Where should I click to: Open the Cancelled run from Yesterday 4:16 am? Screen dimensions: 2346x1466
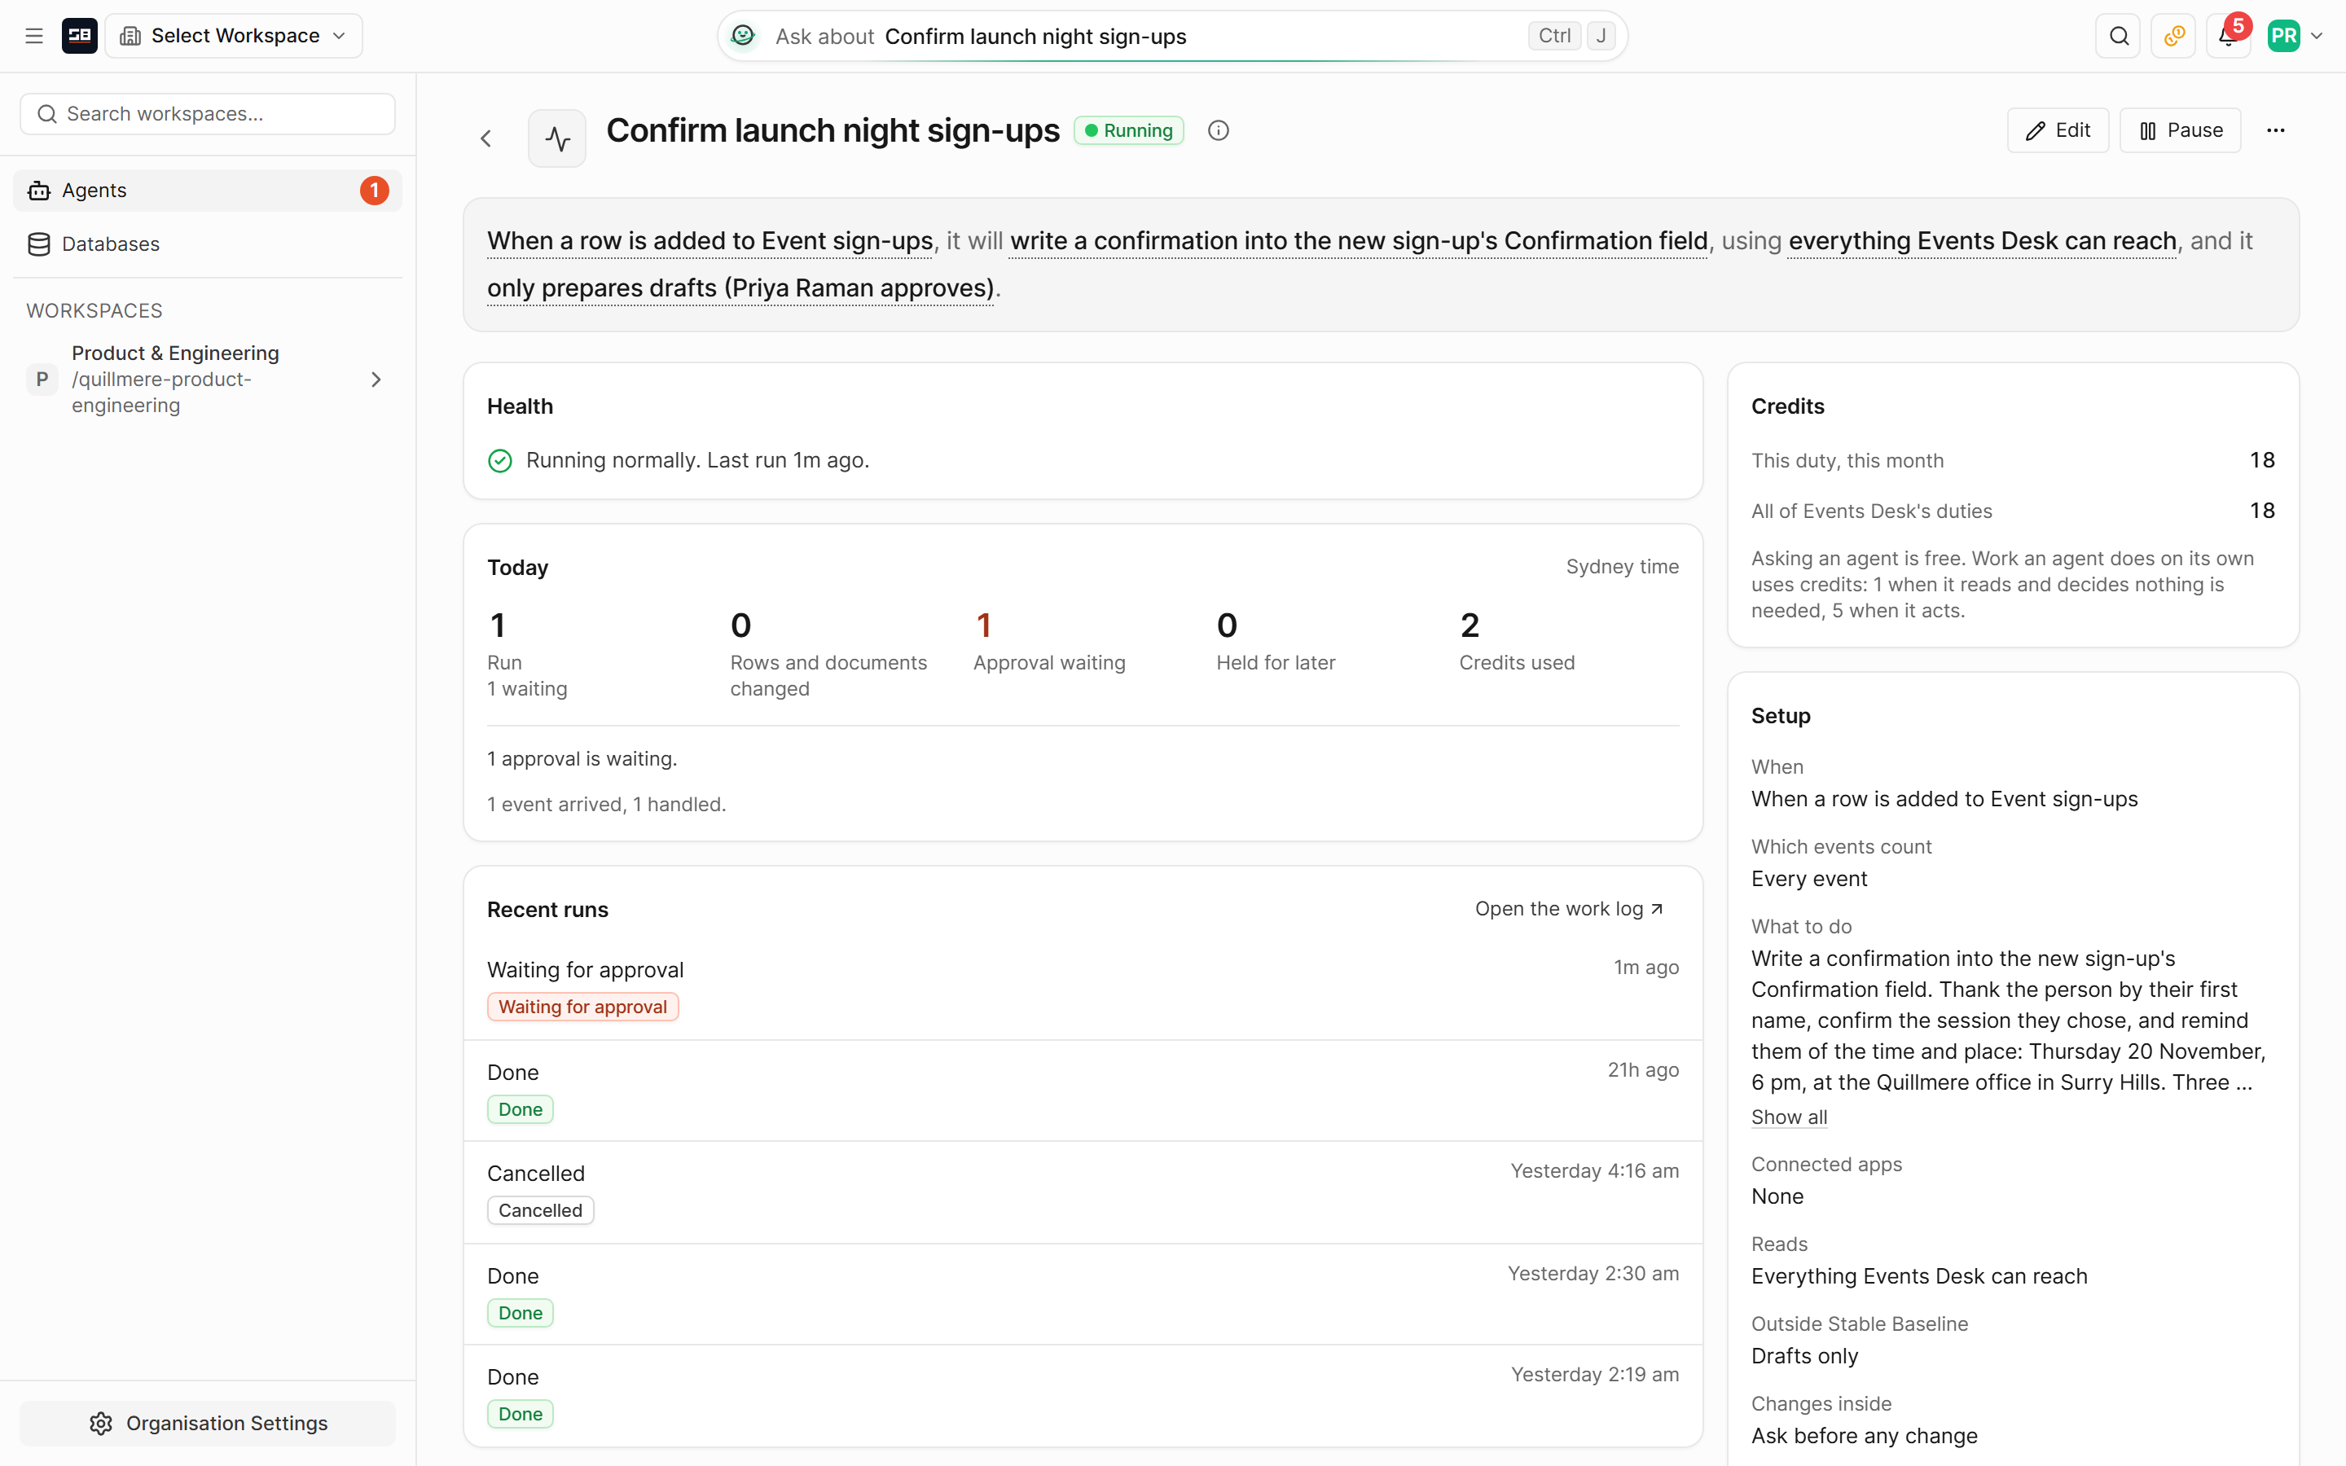pyautogui.click(x=1083, y=1192)
